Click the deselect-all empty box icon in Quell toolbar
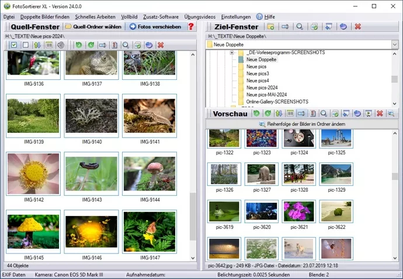This screenshot has width=403, height=279. [25, 45]
